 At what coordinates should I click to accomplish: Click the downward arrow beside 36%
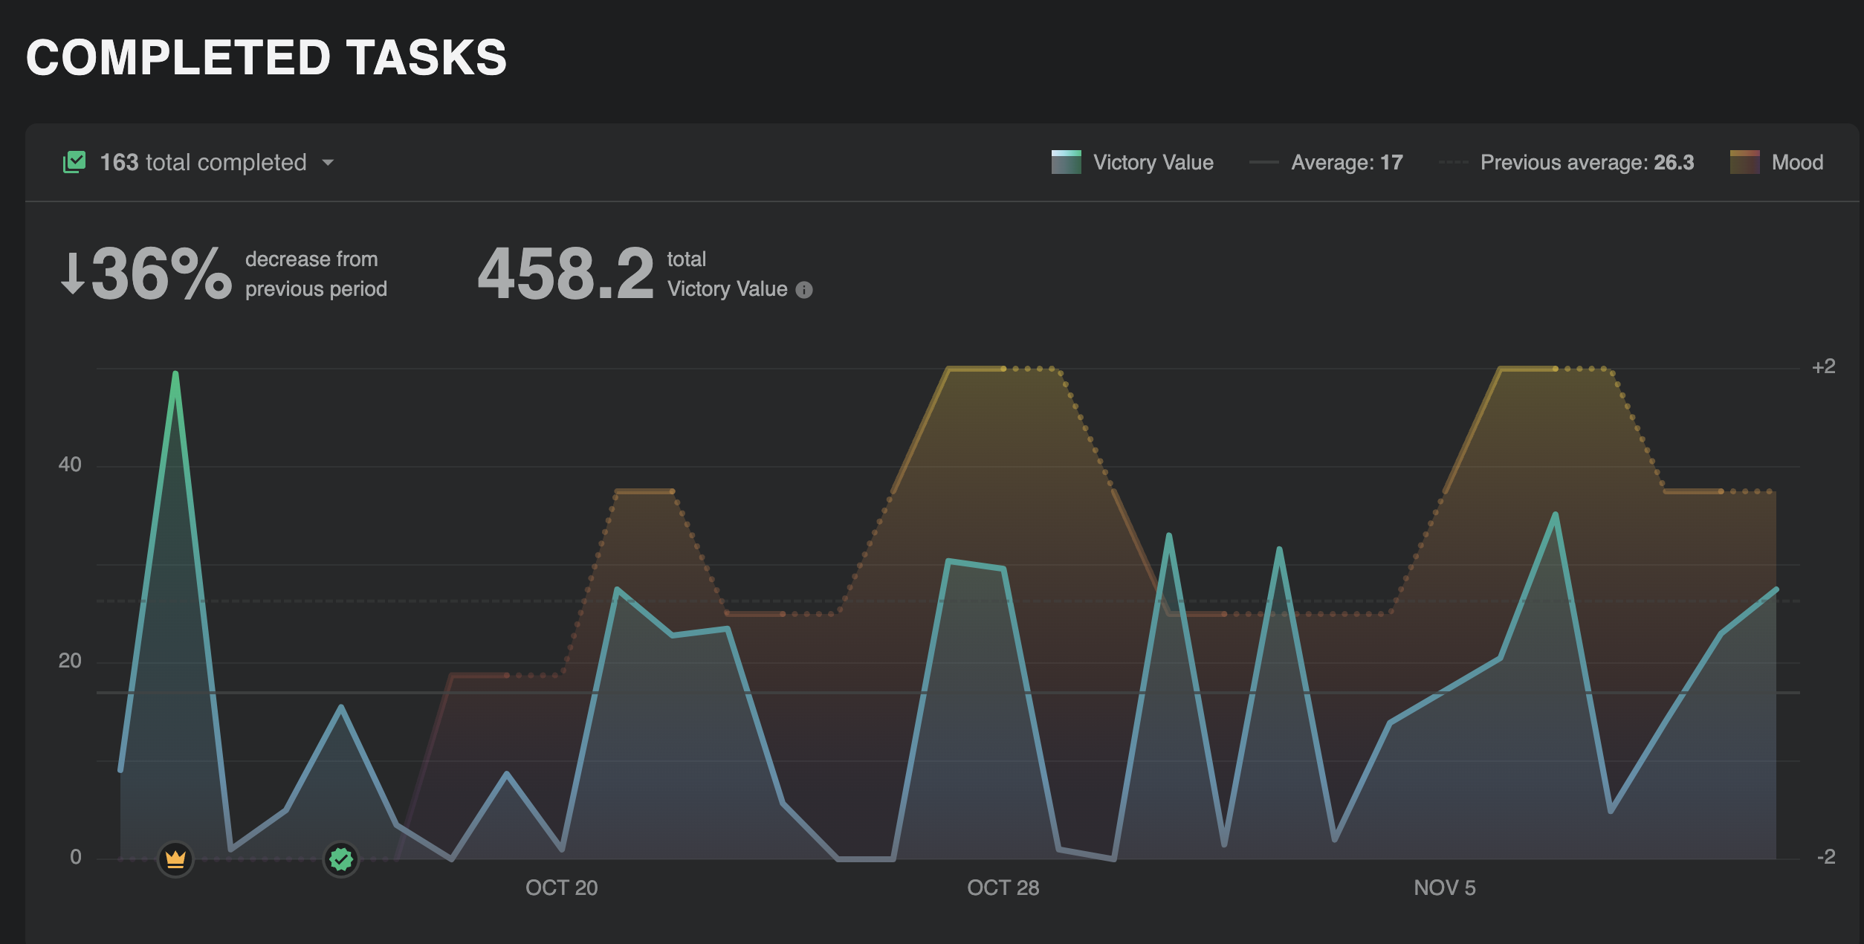[72, 274]
